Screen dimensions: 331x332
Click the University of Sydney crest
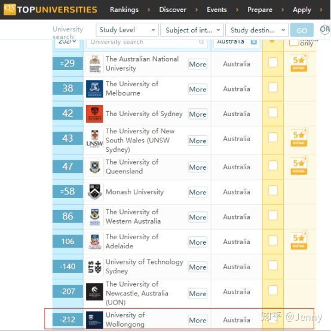[x=94, y=114]
